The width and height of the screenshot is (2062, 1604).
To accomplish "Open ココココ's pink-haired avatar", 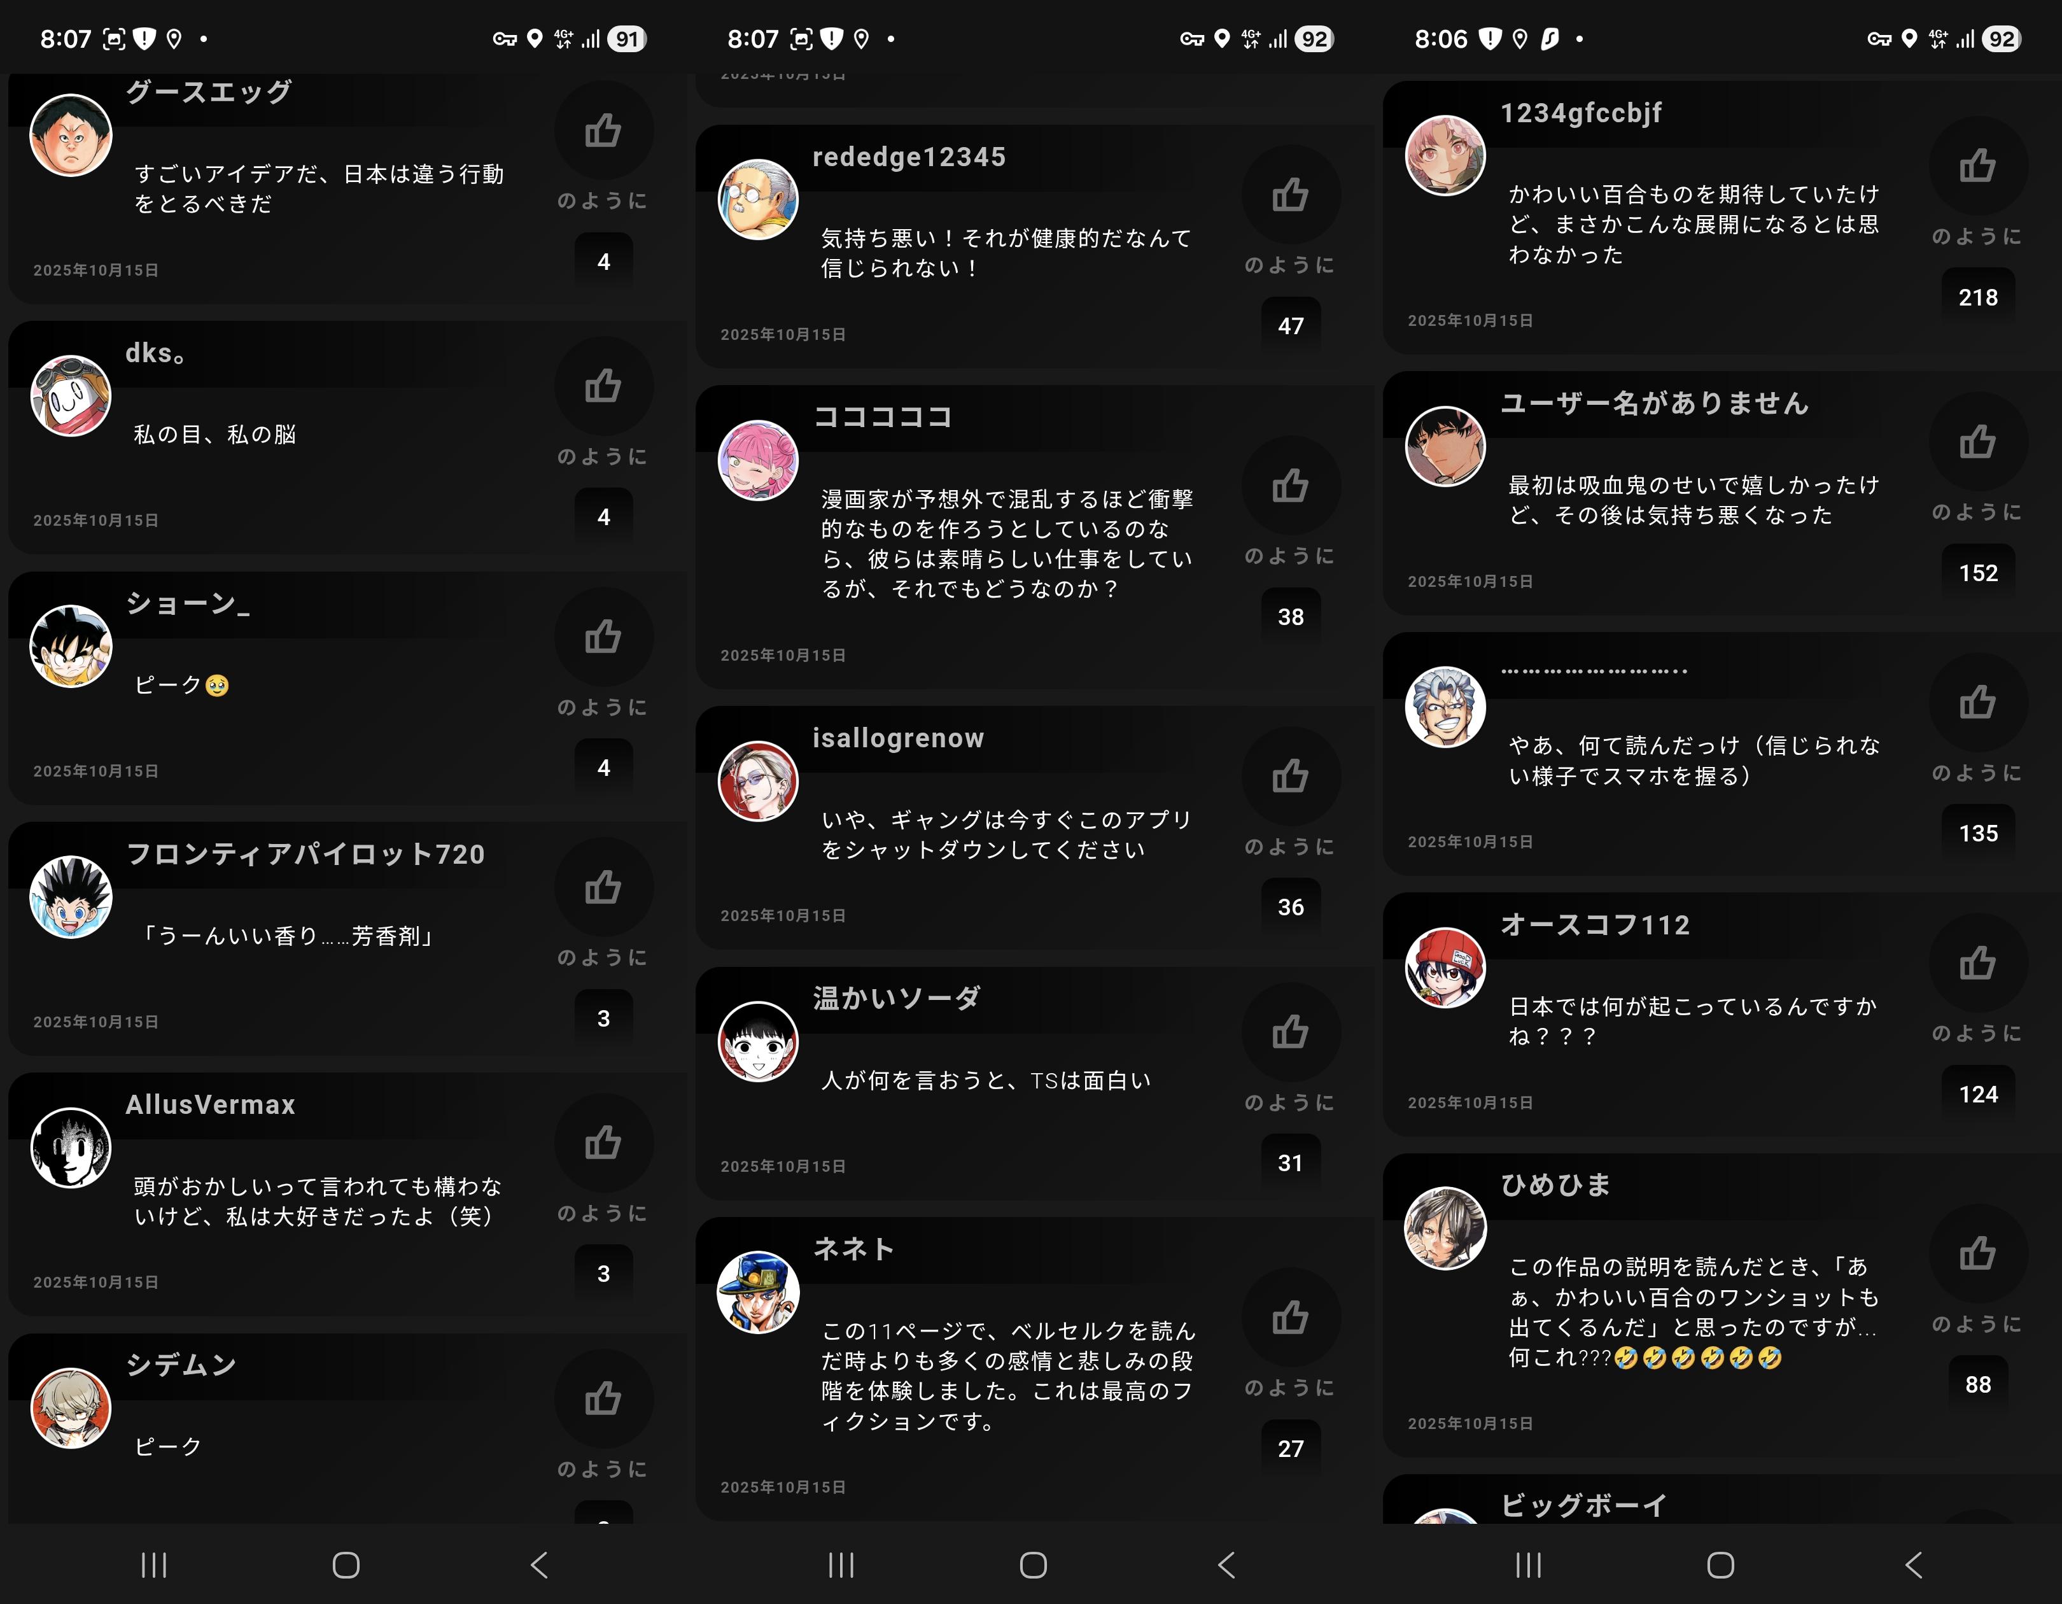I will [x=758, y=460].
